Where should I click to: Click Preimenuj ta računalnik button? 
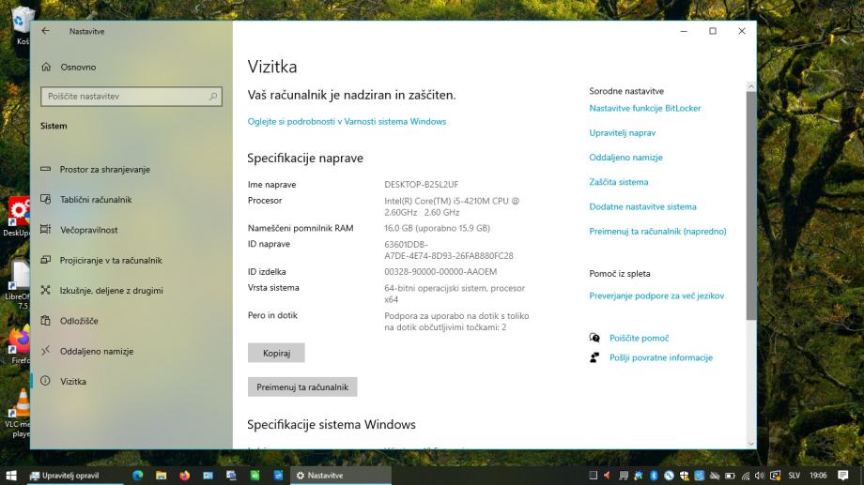(x=302, y=387)
